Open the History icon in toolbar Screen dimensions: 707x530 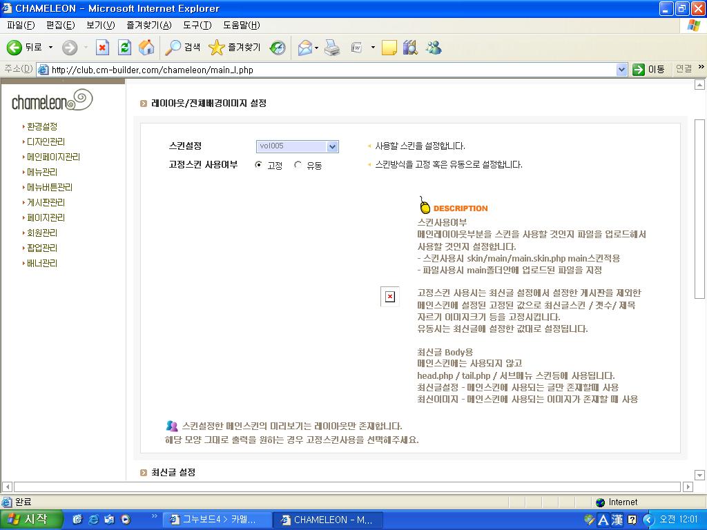278,48
